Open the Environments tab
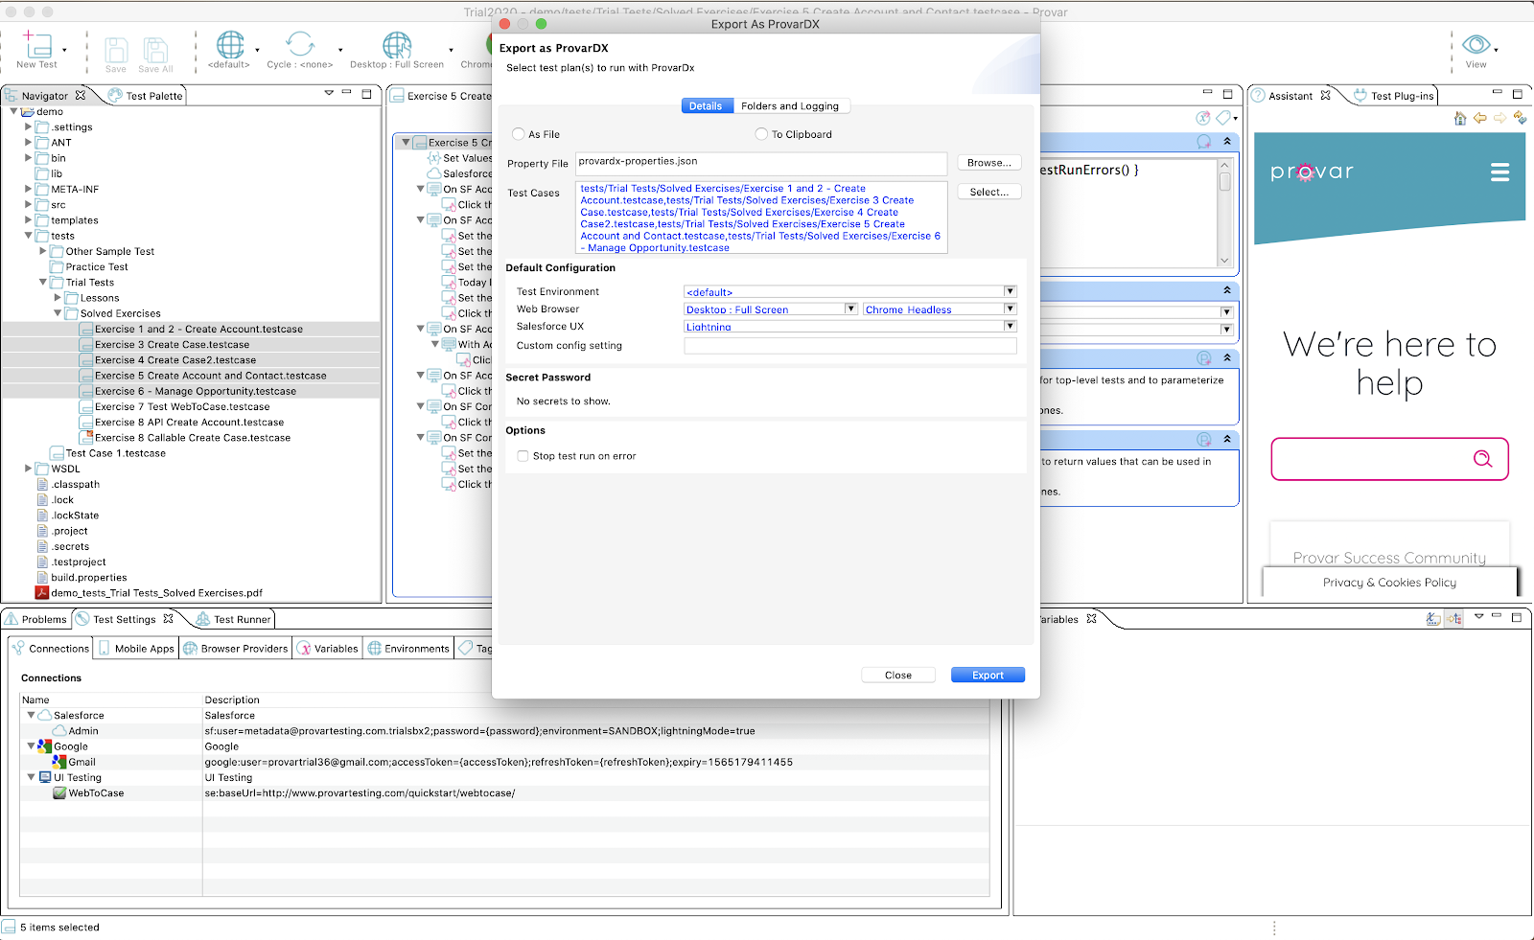Viewport: 1534px width, 940px height. pyautogui.click(x=408, y=649)
